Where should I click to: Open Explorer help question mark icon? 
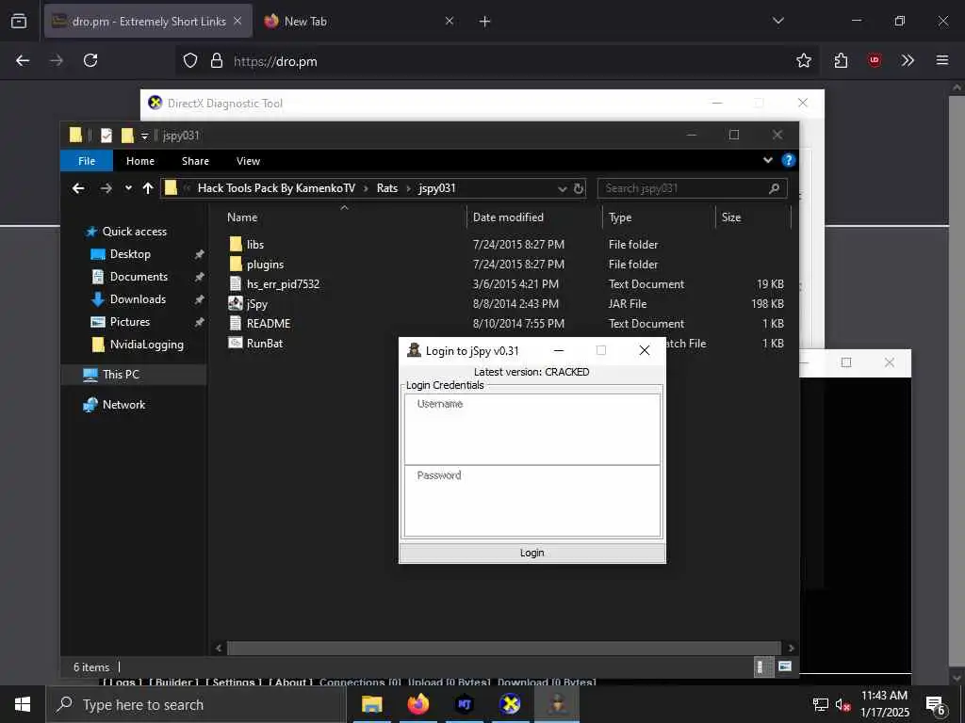pyautogui.click(x=788, y=160)
